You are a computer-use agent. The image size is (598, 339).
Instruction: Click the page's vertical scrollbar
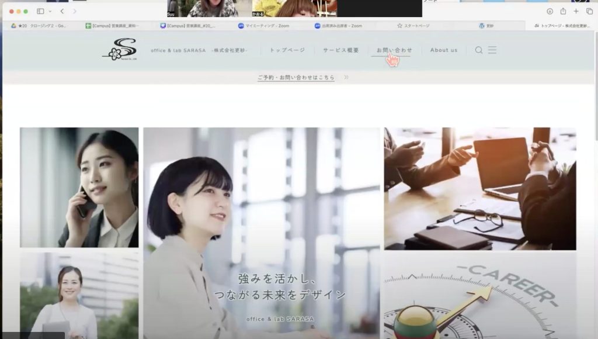point(595,117)
